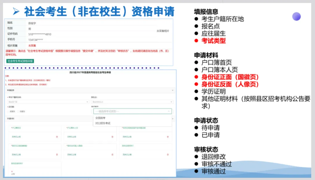Click the 未采集相片 photo placeholder

(163, 31)
